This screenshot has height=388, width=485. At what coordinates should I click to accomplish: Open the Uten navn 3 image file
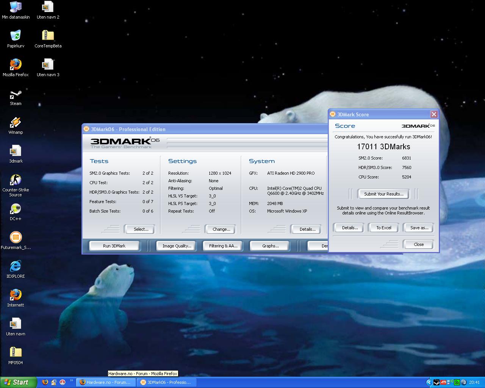coord(48,68)
